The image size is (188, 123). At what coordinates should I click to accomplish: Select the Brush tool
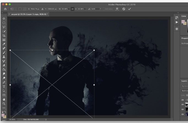4,53
